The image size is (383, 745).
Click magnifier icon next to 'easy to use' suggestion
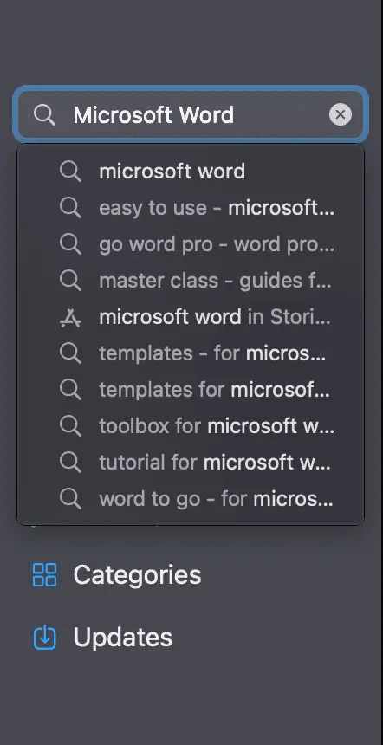pyautogui.click(x=70, y=208)
